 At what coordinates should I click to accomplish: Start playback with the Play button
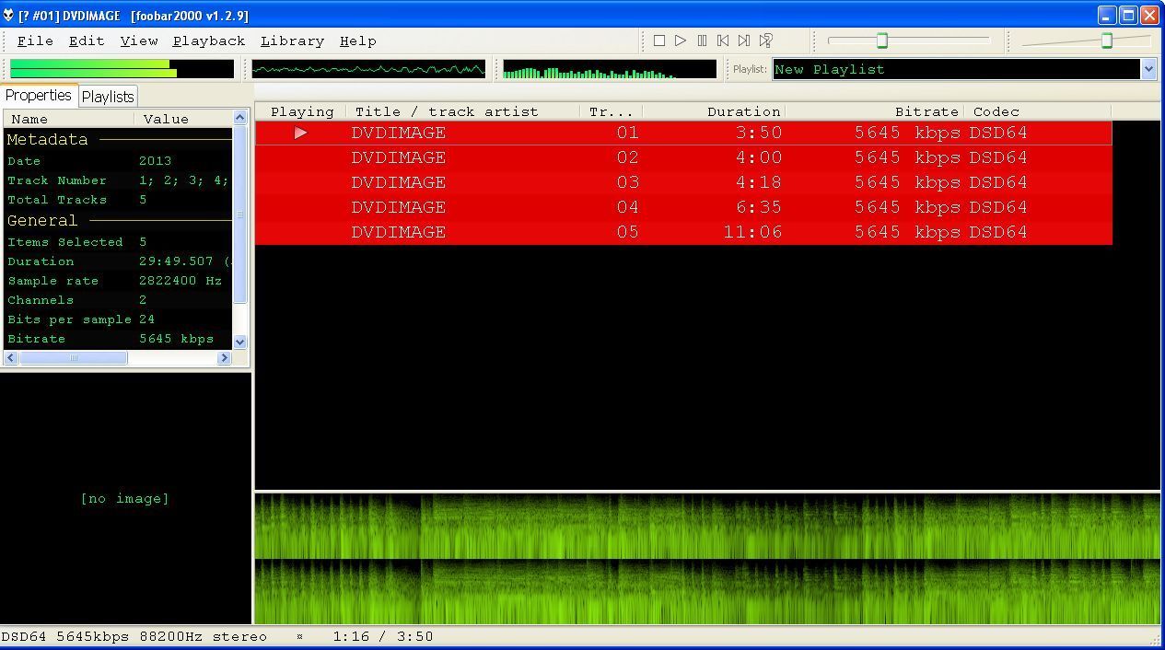click(681, 41)
